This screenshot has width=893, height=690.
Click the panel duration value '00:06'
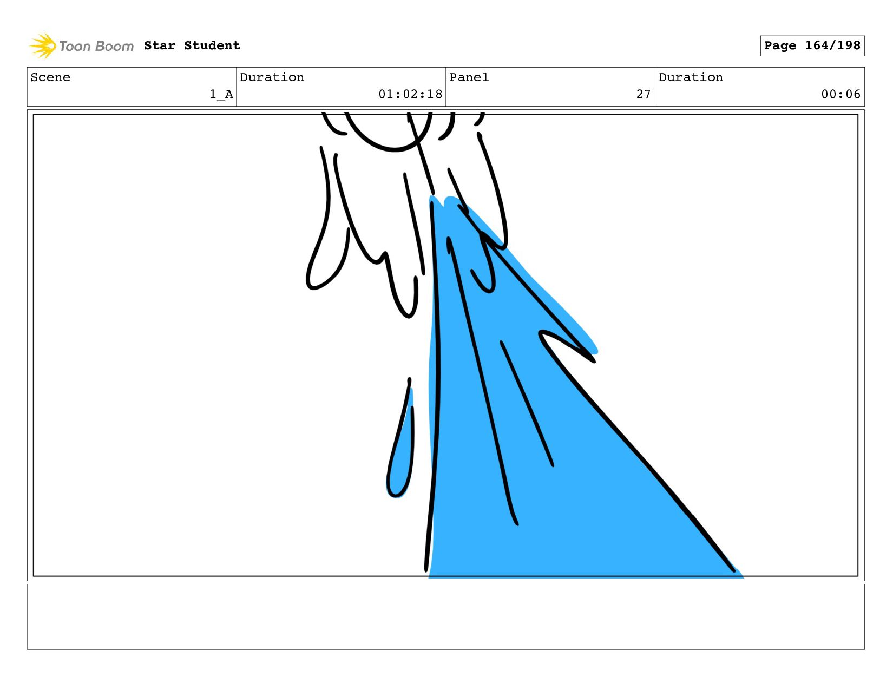tap(841, 94)
